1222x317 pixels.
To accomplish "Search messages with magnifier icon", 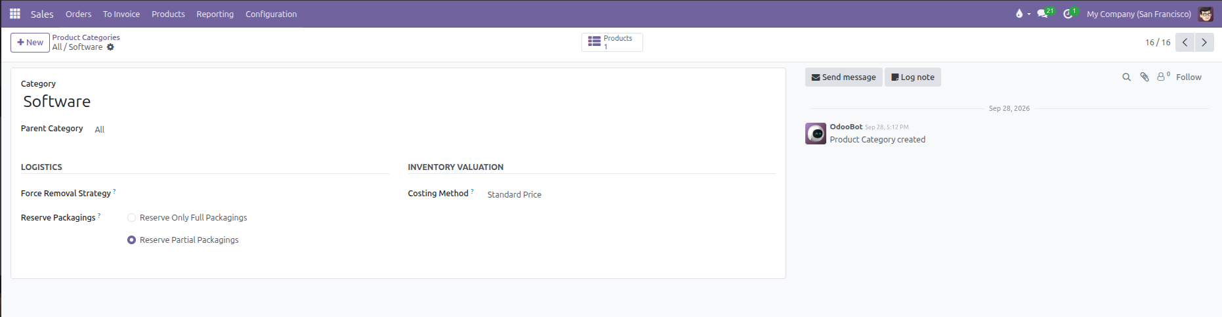I will pos(1126,77).
